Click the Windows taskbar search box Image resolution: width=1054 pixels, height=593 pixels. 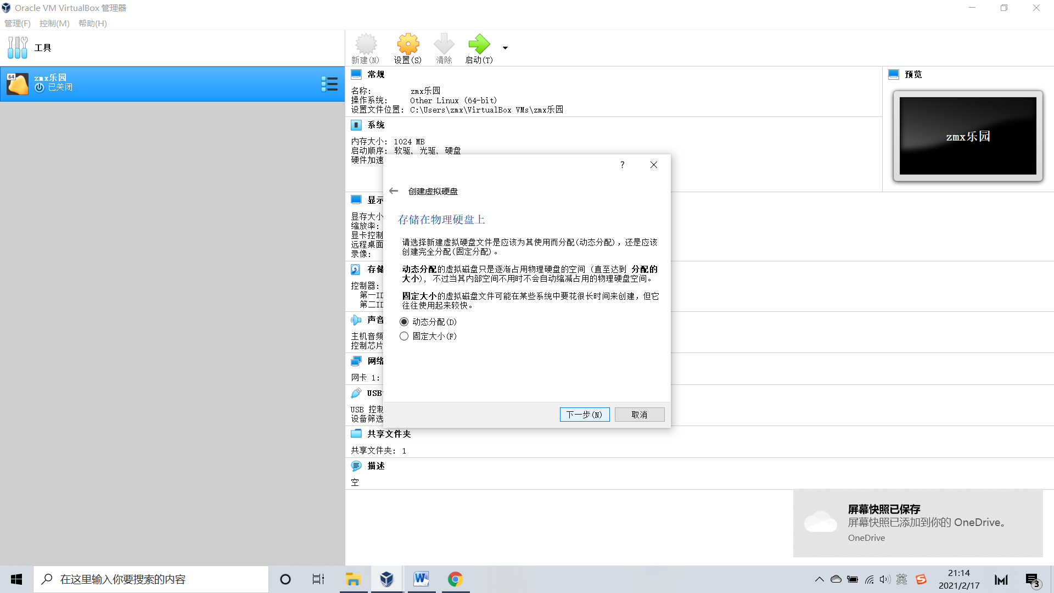click(x=151, y=579)
